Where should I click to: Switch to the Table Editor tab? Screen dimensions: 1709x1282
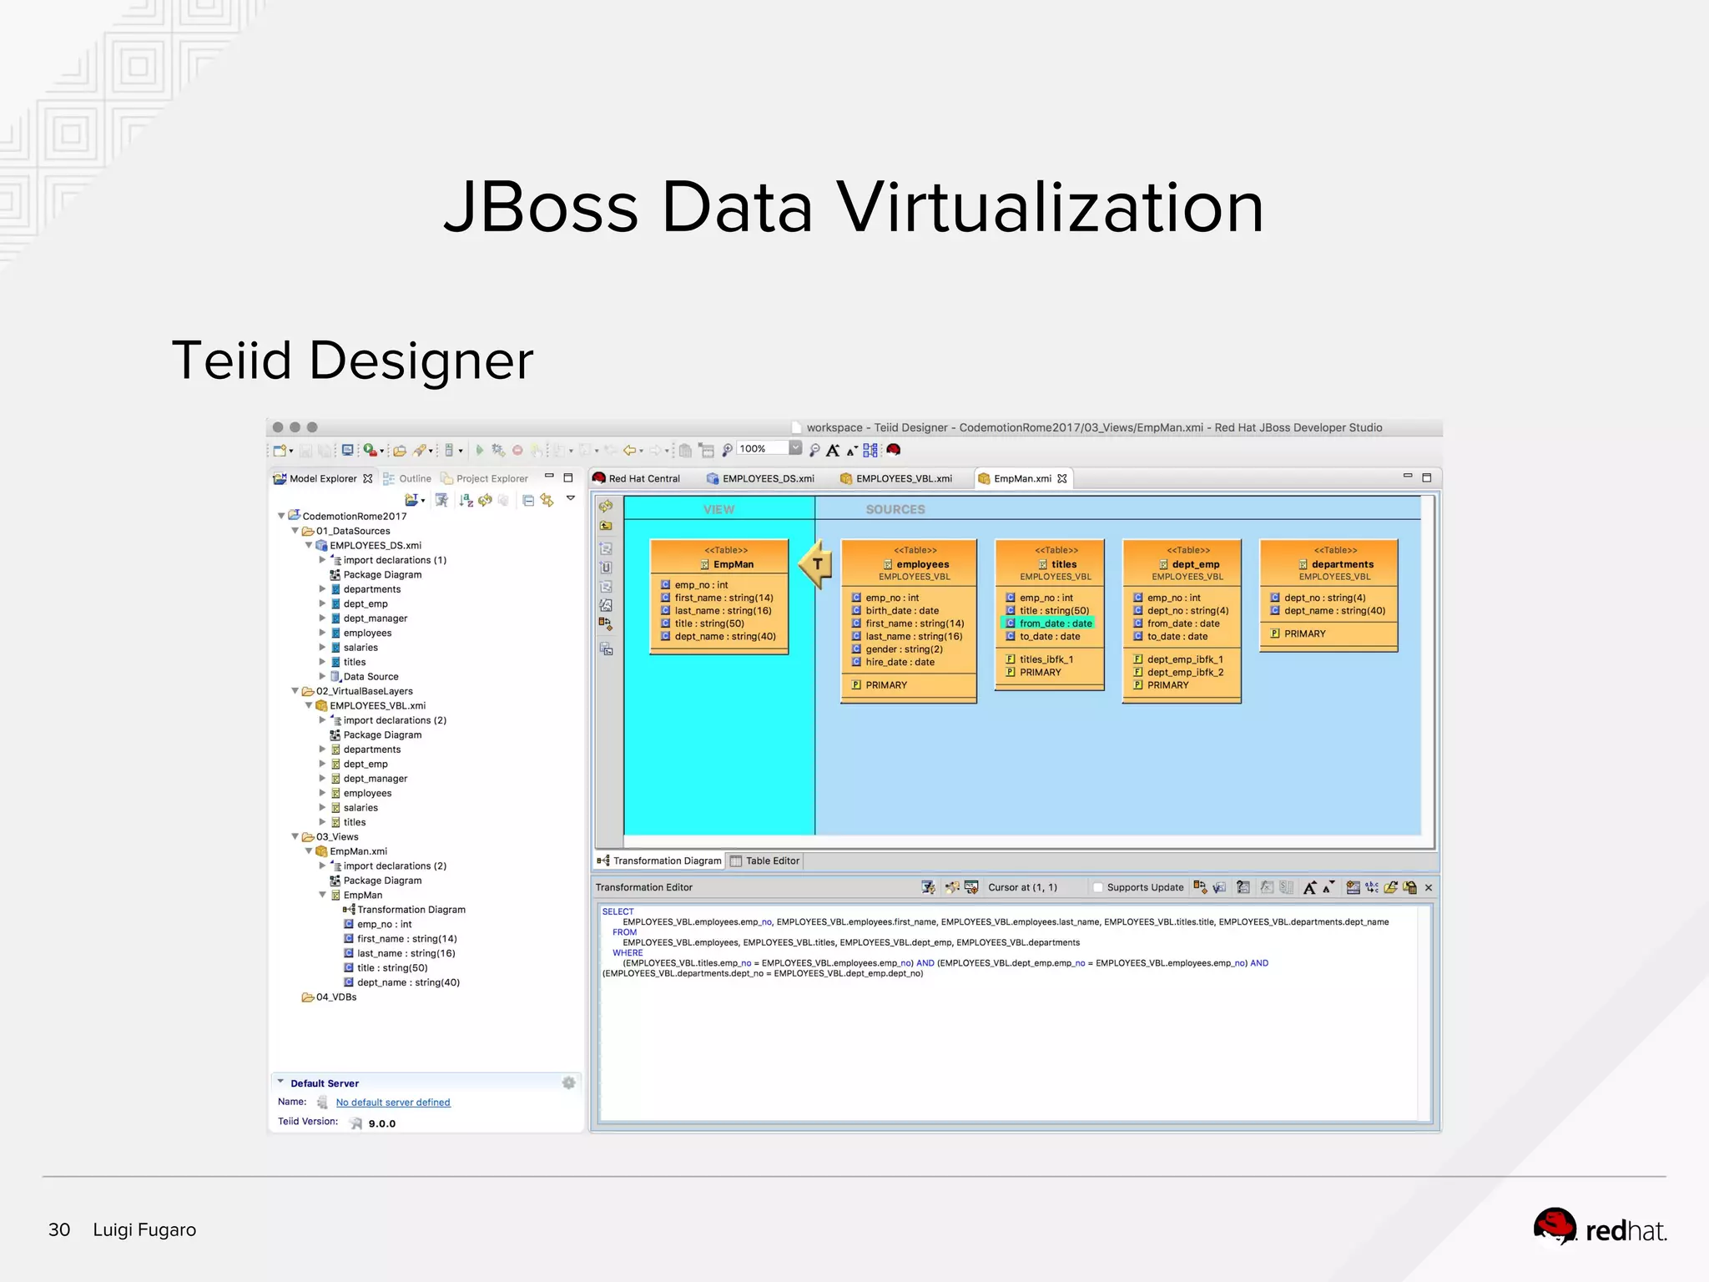click(764, 861)
